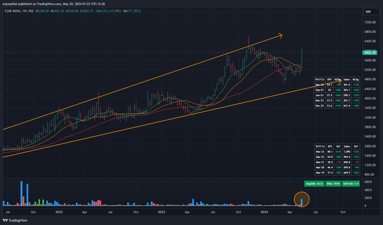Click the +96% EPS change cell
Screen dimensions: 383x225
[338, 101]
